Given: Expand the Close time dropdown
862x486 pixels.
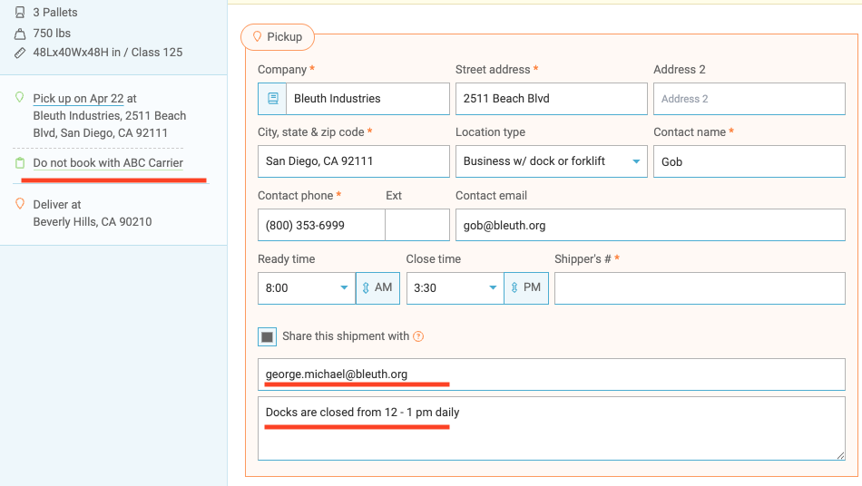Looking at the screenshot, I should click(x=455, y=287).
